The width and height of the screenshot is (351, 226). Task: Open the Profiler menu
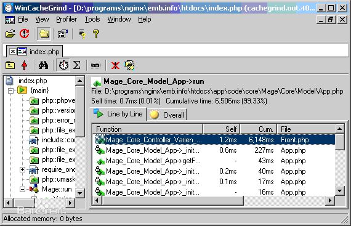point(67,20)
